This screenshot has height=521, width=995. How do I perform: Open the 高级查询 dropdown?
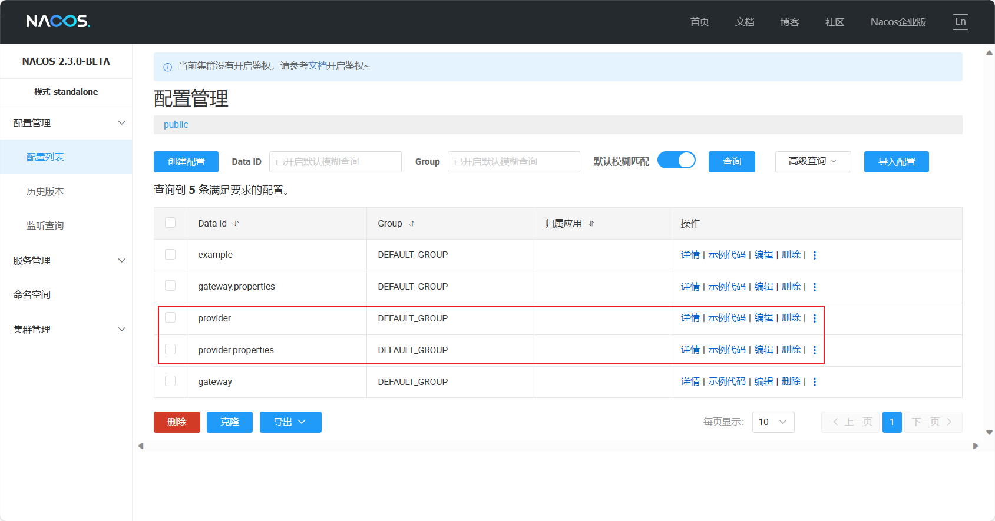pos(813,161)
